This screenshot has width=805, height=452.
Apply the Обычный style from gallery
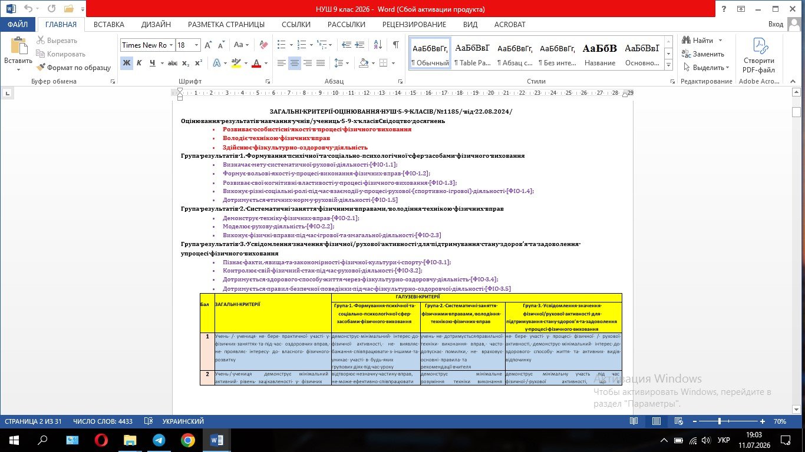430,54
